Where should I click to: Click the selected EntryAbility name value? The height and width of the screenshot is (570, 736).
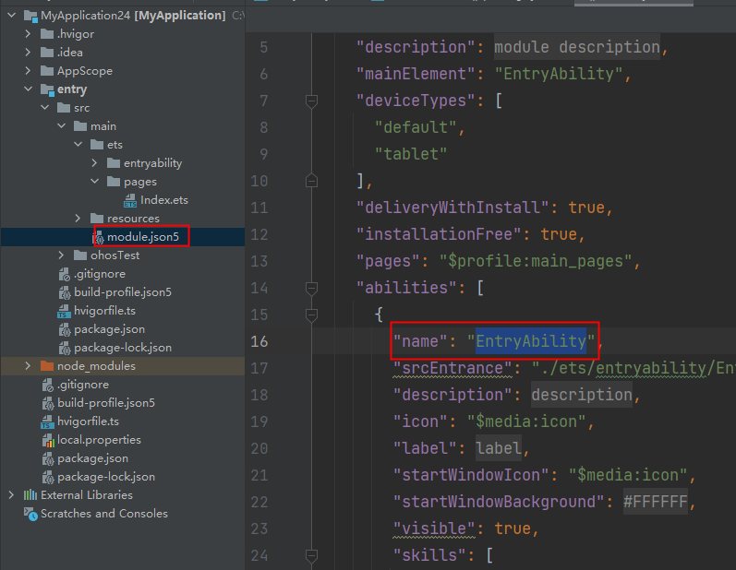point(531,341)
